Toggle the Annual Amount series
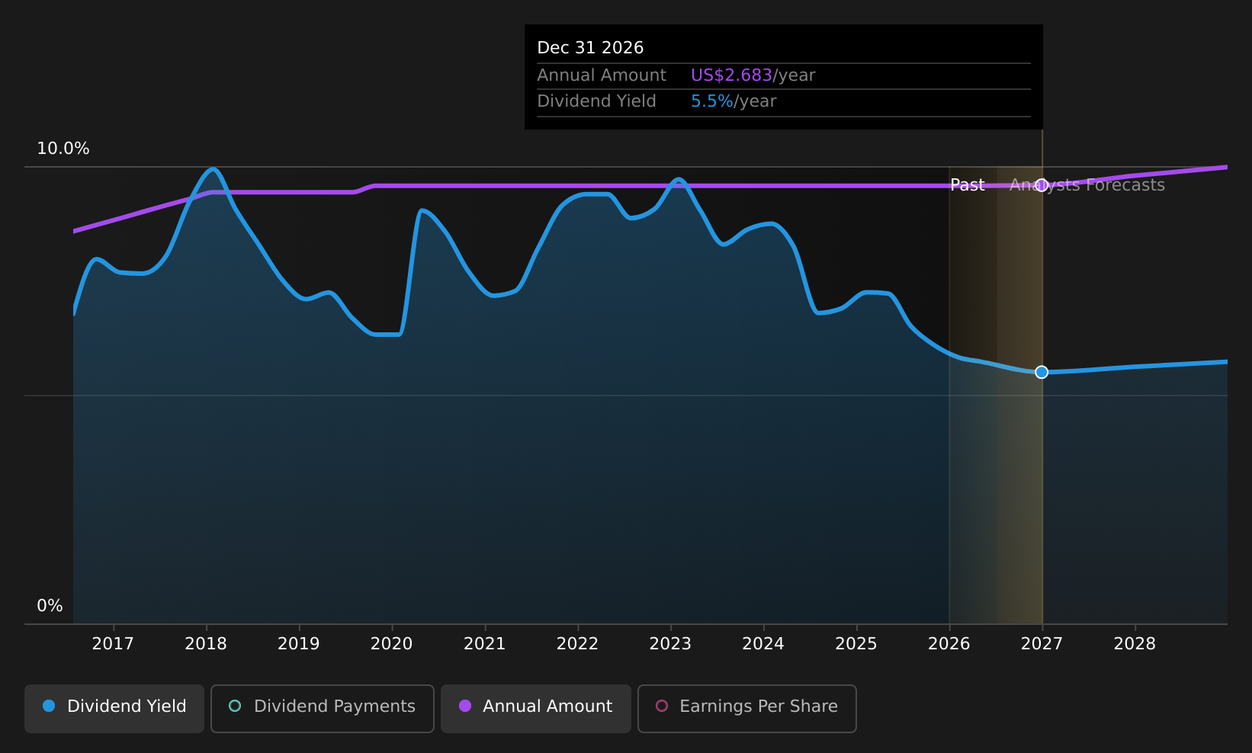The height and width of the screenshot is (753, 1252). [535, 708]
